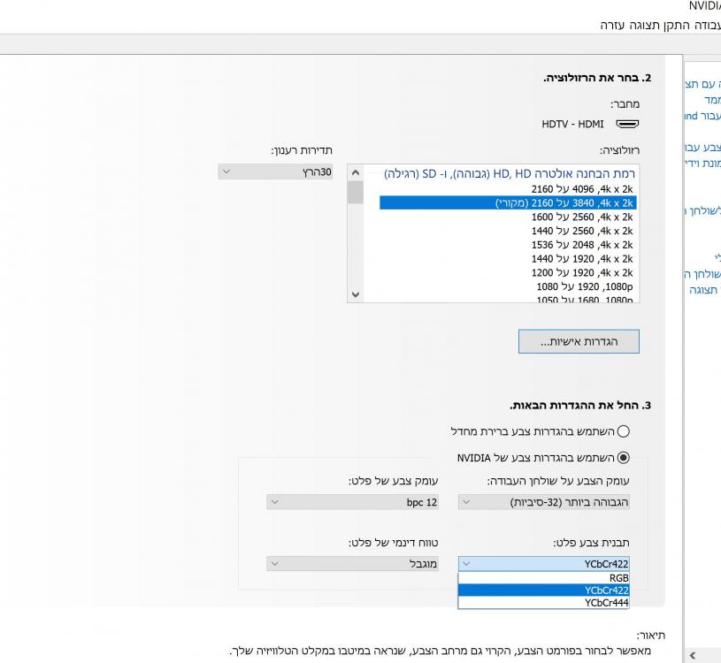The image size is (721, 663).
Task: Open the refresh rate dropdown showing 30 Hz
Action: (275, 171)
